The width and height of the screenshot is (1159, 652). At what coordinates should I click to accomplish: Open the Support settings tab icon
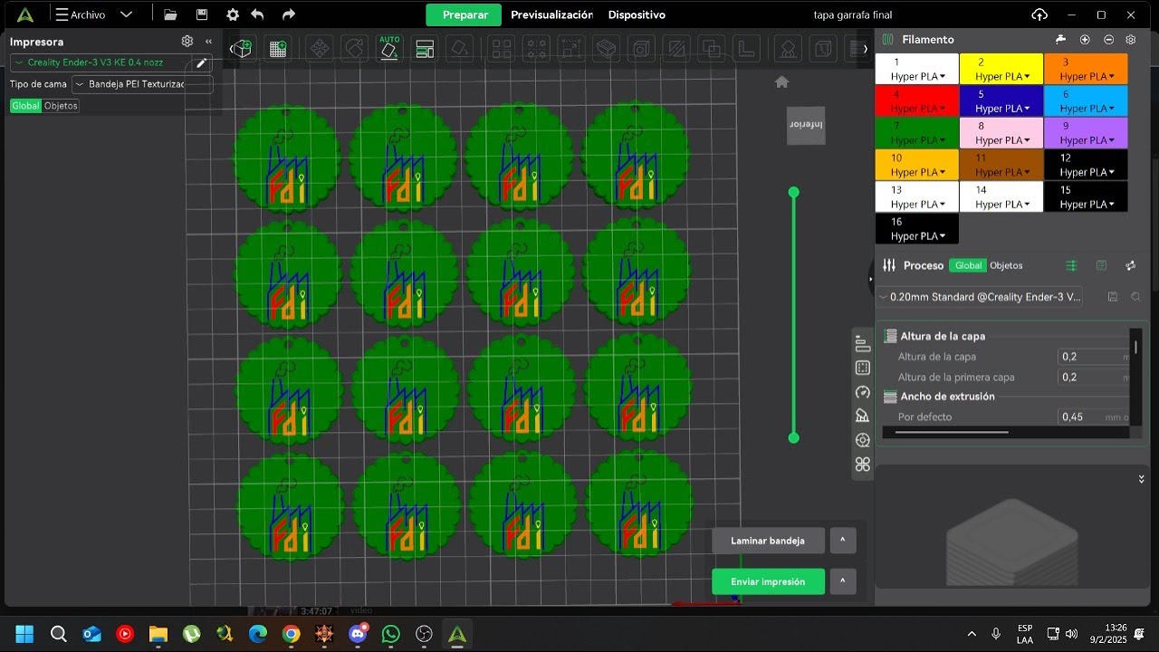click(x=863, y=416)
